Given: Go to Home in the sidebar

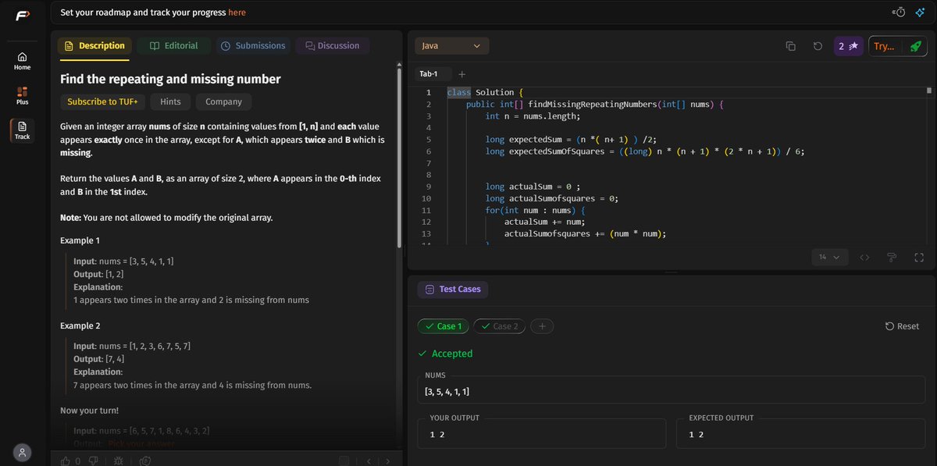Looking at the screenshot, I should point(22,61).
